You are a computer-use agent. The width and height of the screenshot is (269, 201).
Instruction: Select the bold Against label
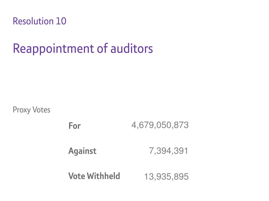(x=82, y=151)
